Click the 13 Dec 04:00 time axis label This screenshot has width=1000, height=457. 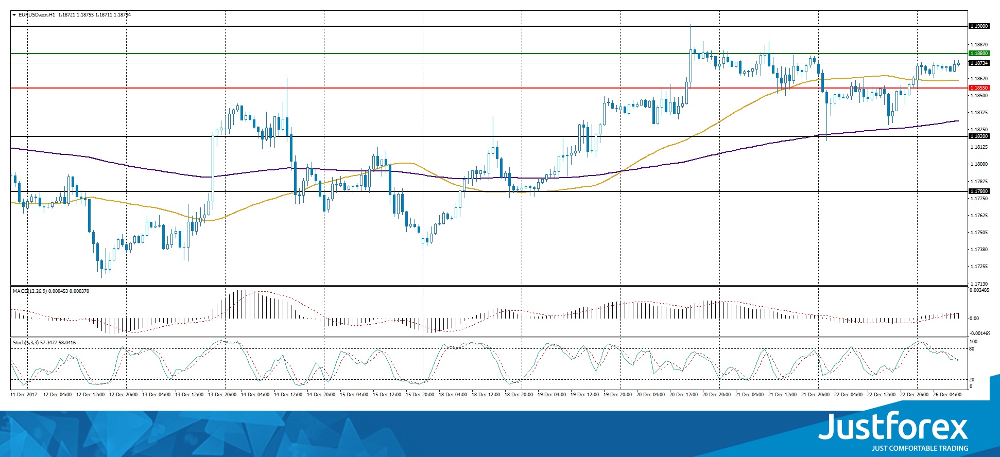point(157,395)
